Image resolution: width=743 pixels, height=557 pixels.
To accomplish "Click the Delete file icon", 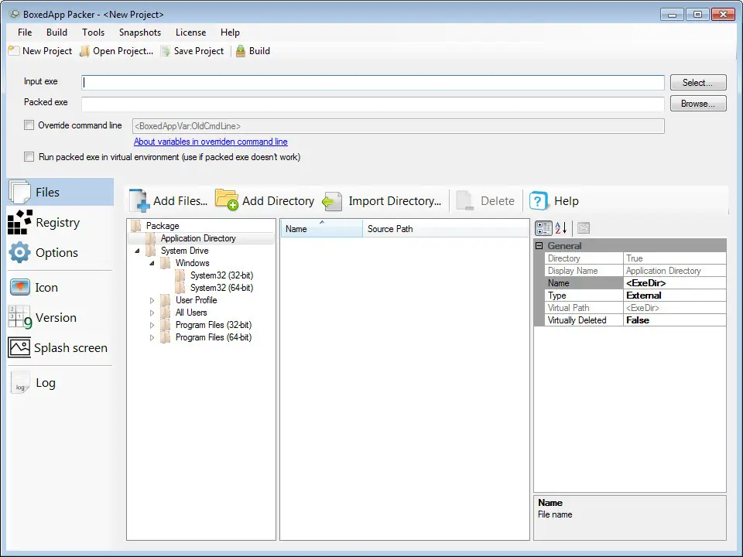I will click(x=464, y=201).
